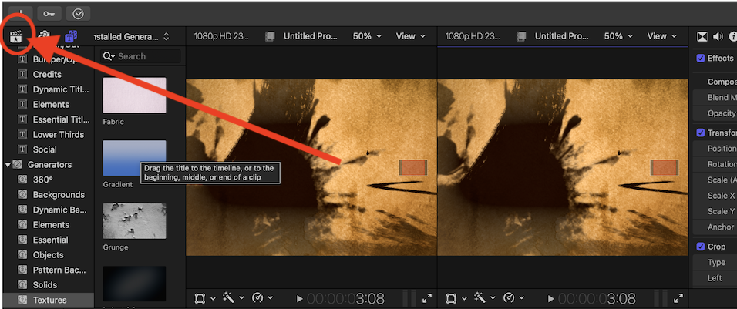Enter full screen from right viewer
The image size is (737, 309).
pyautogui.click(x=678, y=297)
